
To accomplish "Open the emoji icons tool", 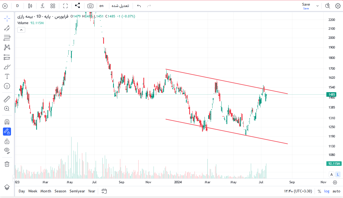I will click(7, 86).
